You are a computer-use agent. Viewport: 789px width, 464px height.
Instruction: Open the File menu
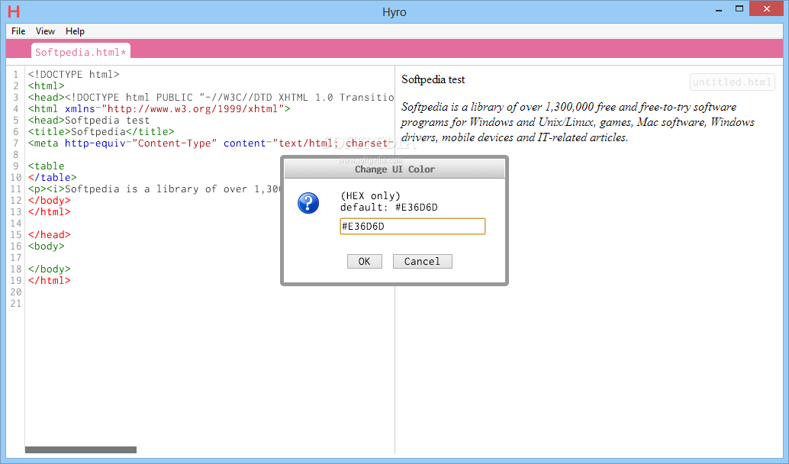pyautogui.click(x=18, y=31)
